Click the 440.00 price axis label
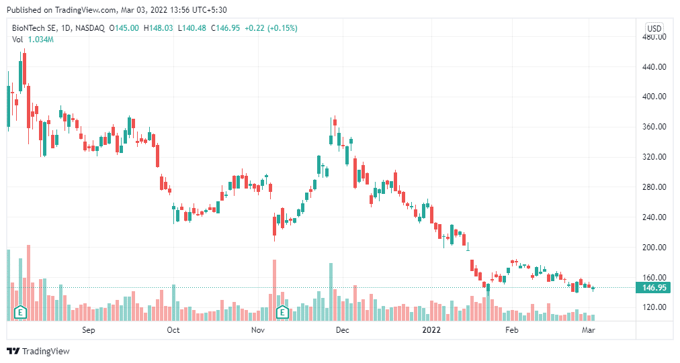This screenshot has width=680, height=363. 654,67
